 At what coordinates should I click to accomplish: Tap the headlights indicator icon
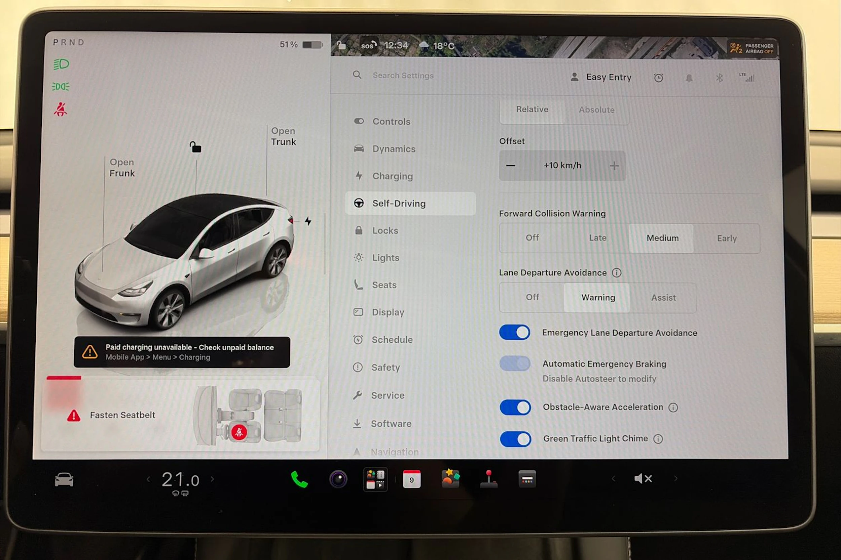[61, 64]
